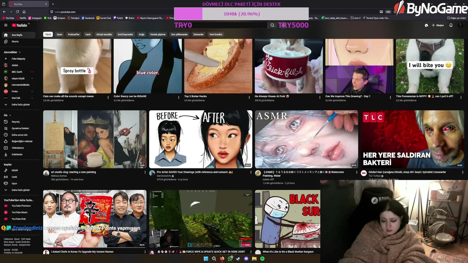Image resolution: width=468 pixels, height=263 pixels.
Task: Open options menu for 'art studio vlog' video
Action: pos(145,172)
